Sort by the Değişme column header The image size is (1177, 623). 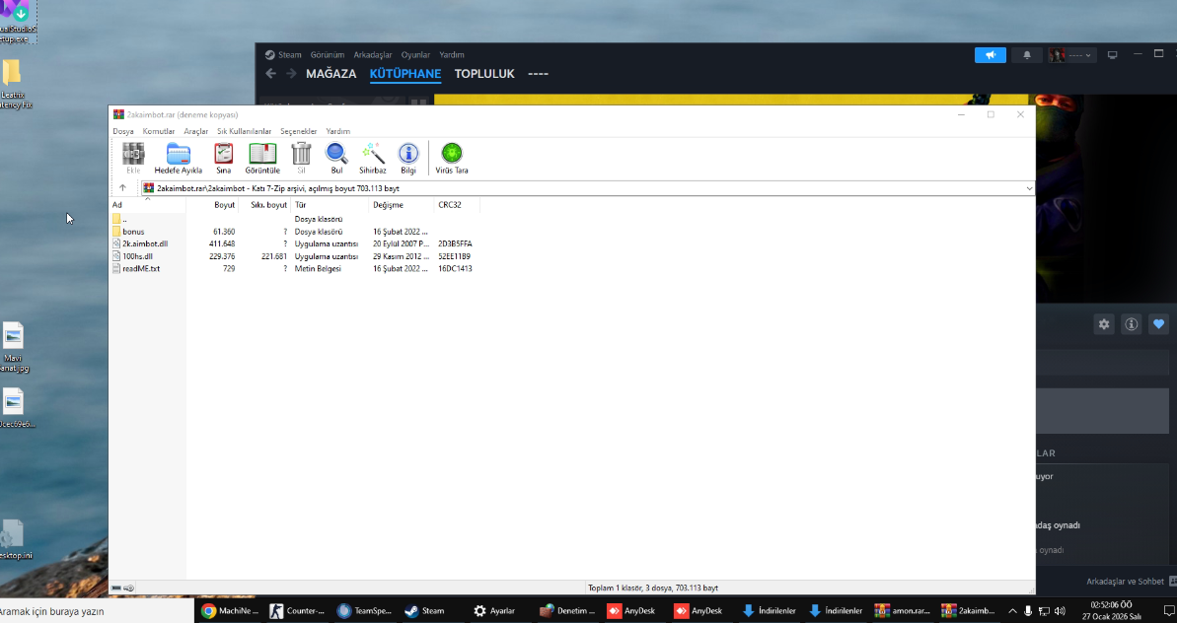402,205
